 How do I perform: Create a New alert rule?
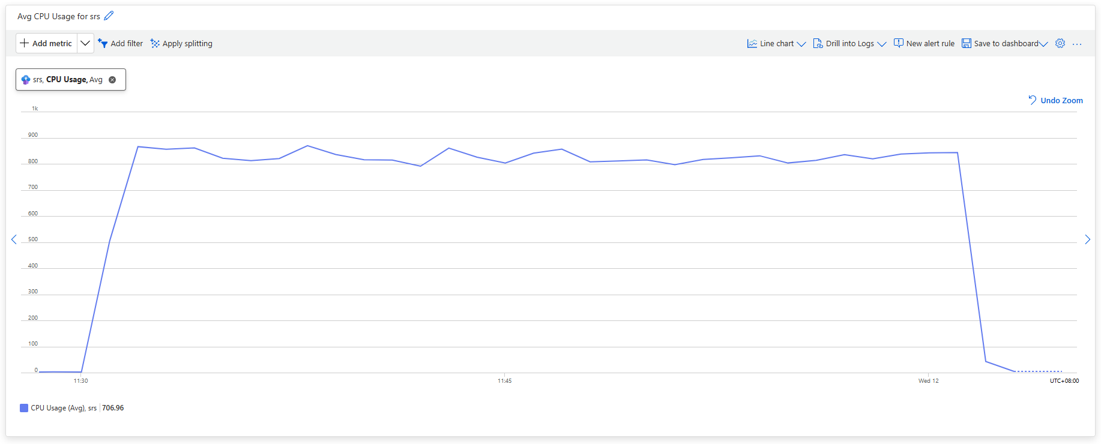[x=924, y=43]
